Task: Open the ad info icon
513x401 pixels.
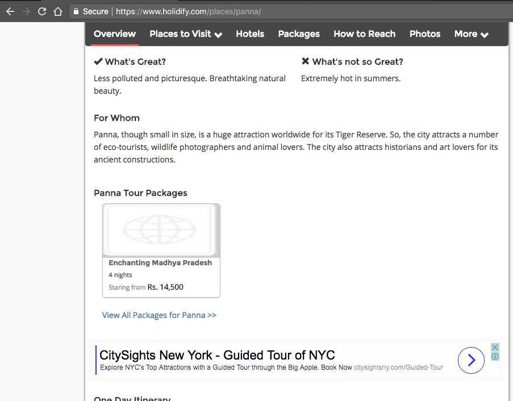Action: point(495,356)
